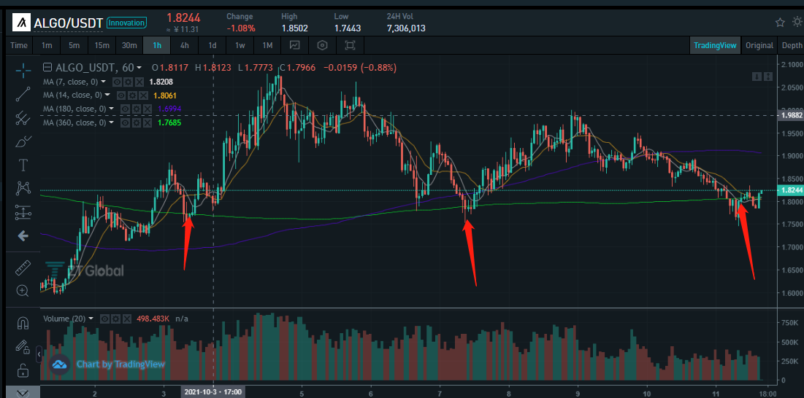The width and height of the screenshot is (804, 398).
Task: Switch to 1m timeframe
Action: [x=47, y=45]
